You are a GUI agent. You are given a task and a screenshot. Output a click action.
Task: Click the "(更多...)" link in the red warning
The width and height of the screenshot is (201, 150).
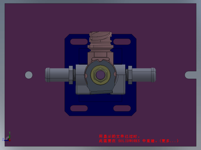169,141
